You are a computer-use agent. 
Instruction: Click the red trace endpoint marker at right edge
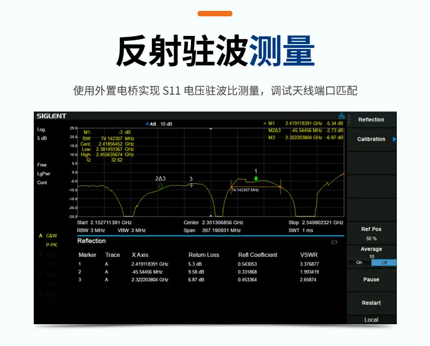click(x=343, y=174)
